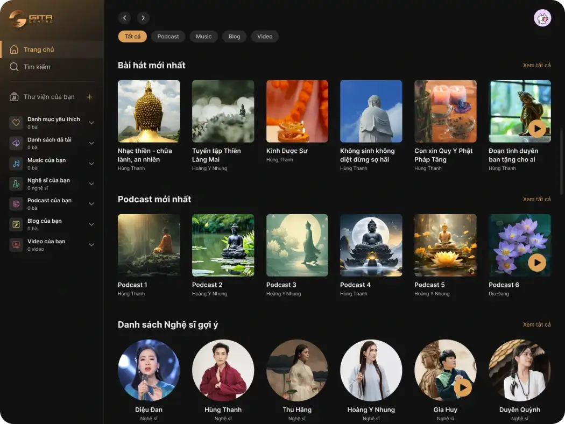Switch to the Podcast filter tab
Viewport: 565px width, 424px height.
click(168, 36)
